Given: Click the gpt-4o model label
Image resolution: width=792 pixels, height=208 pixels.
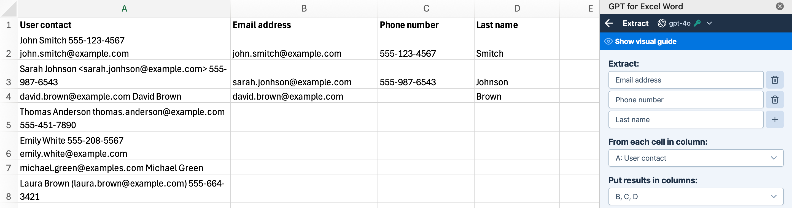Looking at the screenshot, I should (x=680, y=23).
